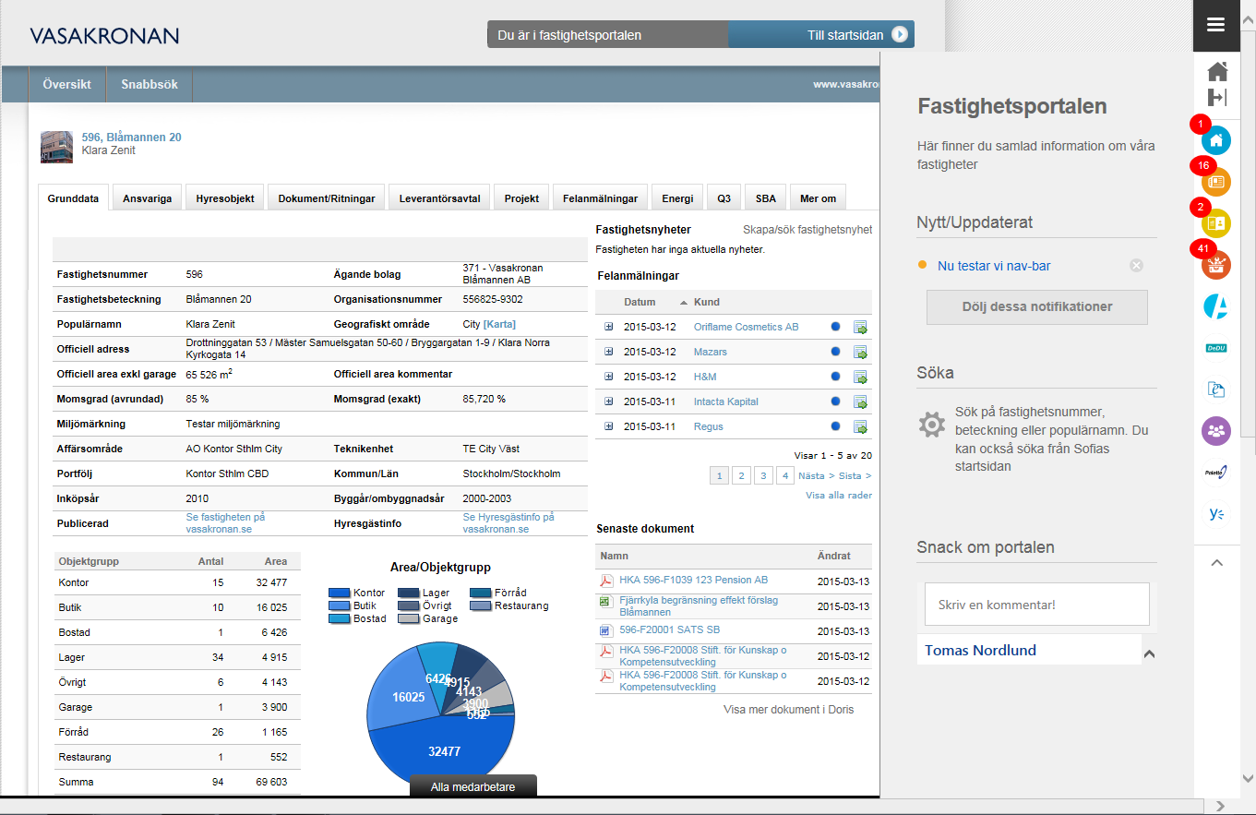Image resolution: width=1256 pixels, height=815 pixels.
Task: Open the Karta link
Action: click(x=499, y=324)
